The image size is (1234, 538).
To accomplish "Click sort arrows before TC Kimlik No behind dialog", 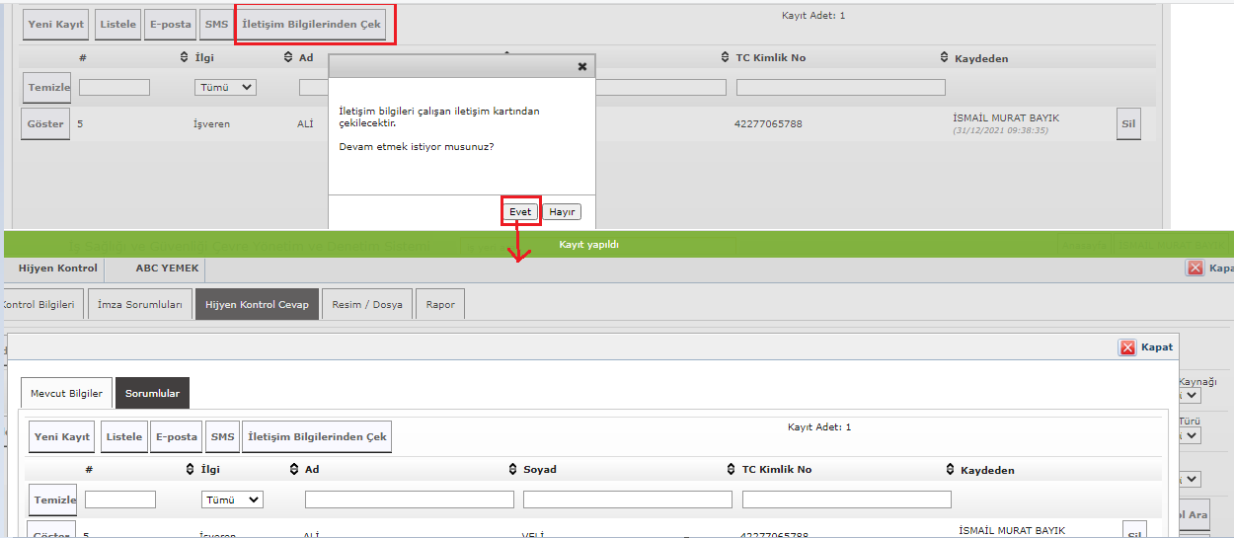I will (726, 57).
